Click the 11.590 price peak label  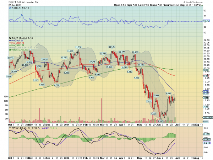coord(78,47)
